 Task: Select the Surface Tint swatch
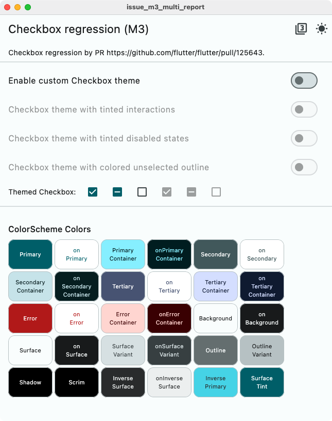(261, 382)
